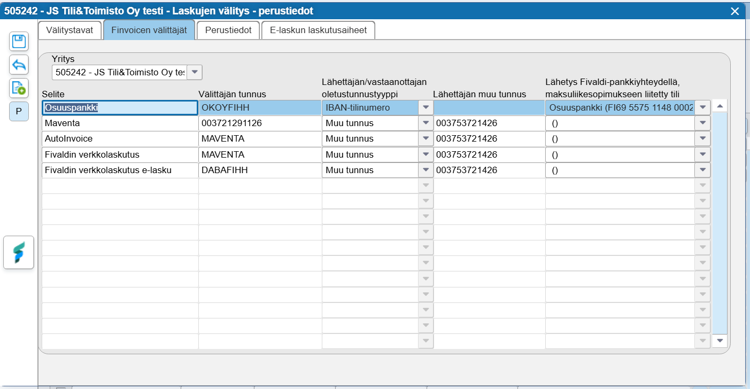Click the table scrollbar up arrow
Screen dimensions: 750x389
(720, 106)
